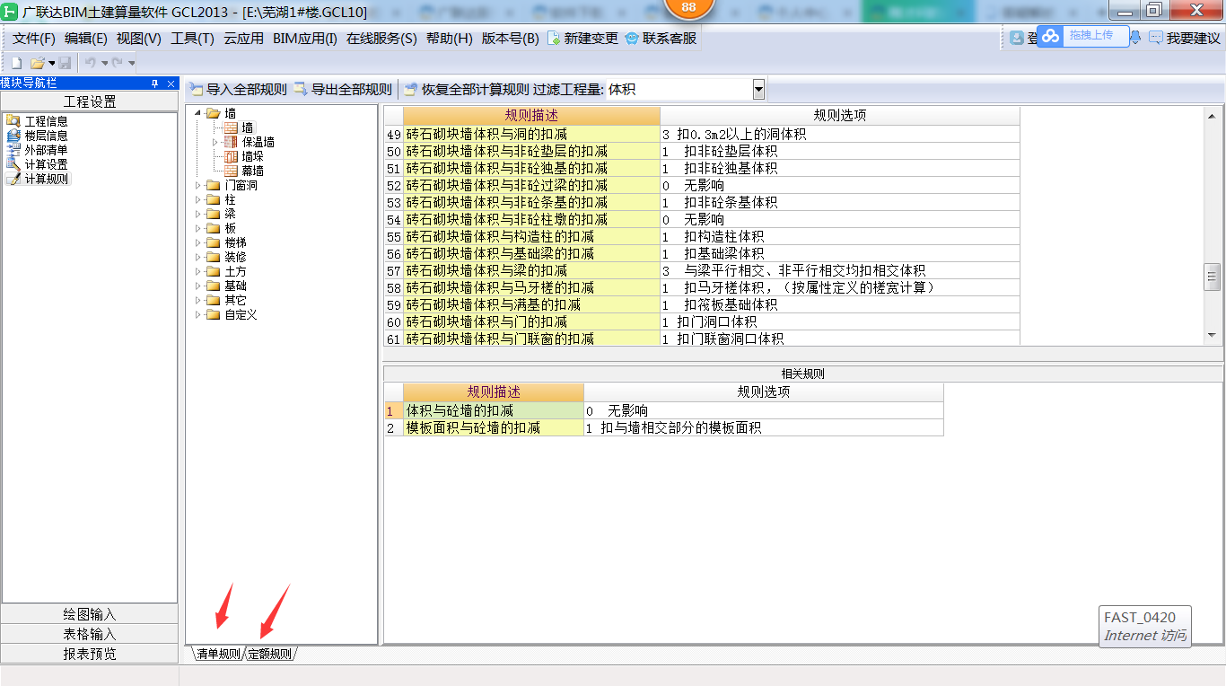Click the login user icon

[x=1017, y=38]
